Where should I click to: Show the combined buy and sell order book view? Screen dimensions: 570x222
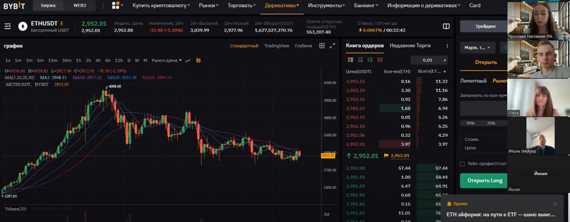(x=350, y=60)
